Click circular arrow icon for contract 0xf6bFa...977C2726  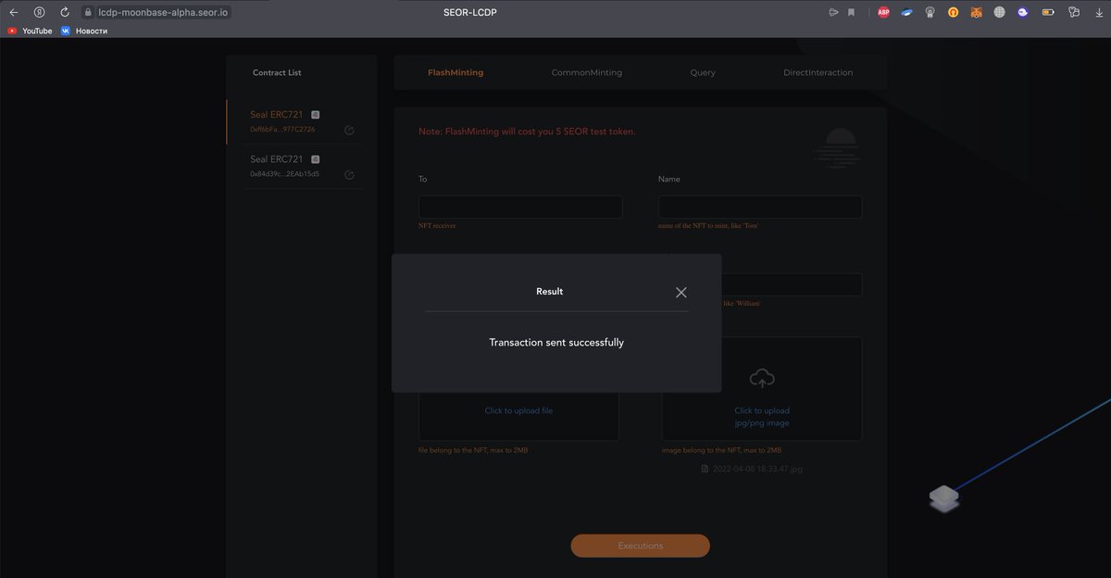(349, 131)
